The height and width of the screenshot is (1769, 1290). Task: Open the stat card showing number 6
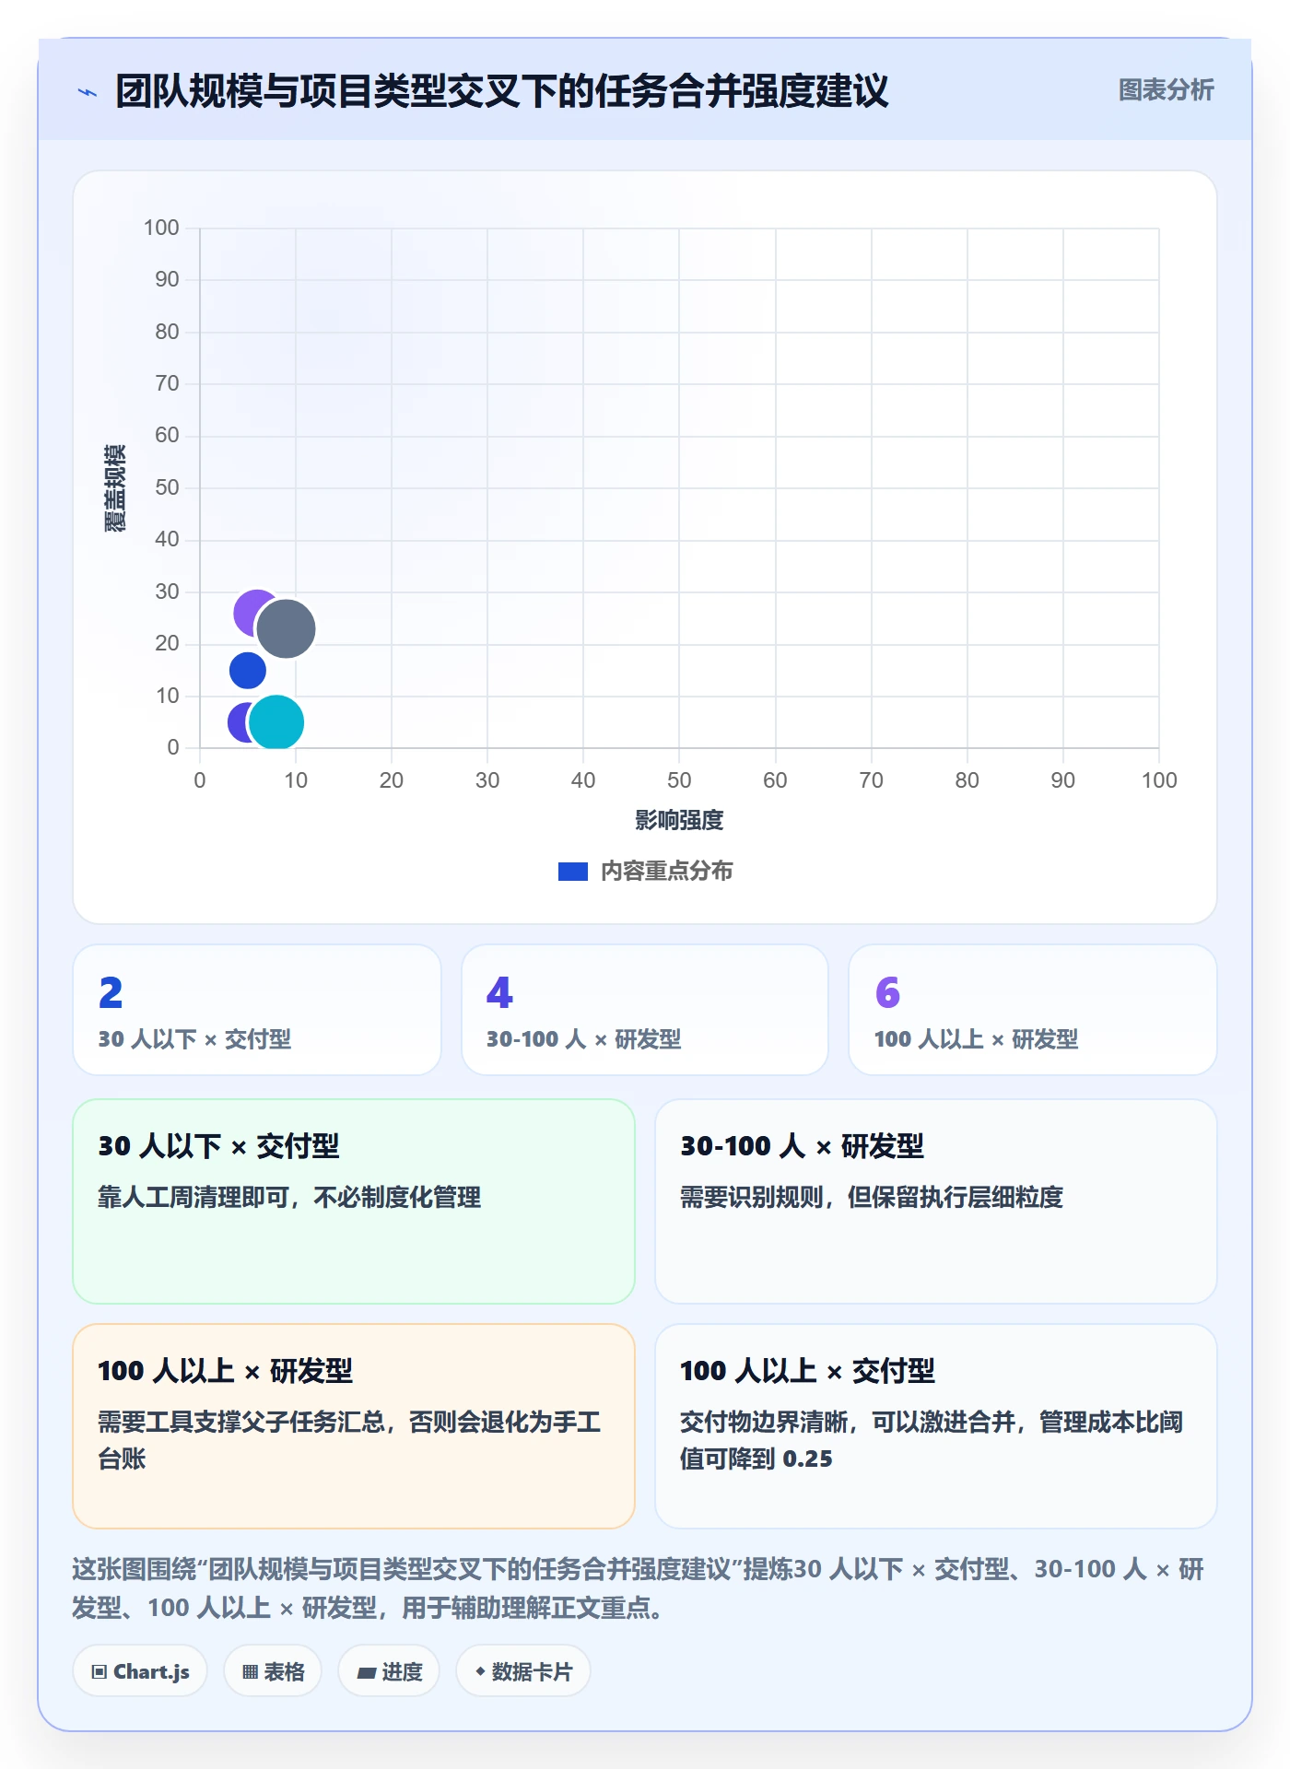pyautogui.click(x=1033, y=1010)
